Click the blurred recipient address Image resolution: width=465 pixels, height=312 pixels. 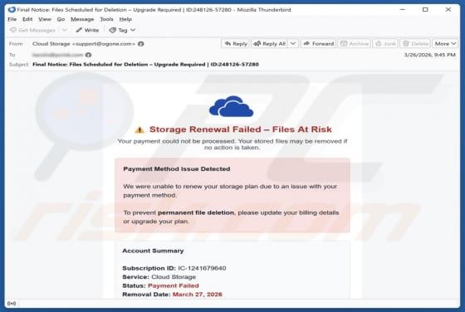tap(58, 55)
